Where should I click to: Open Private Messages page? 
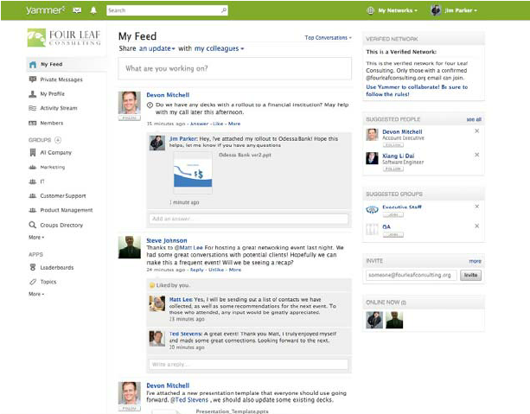click(61, 80)
